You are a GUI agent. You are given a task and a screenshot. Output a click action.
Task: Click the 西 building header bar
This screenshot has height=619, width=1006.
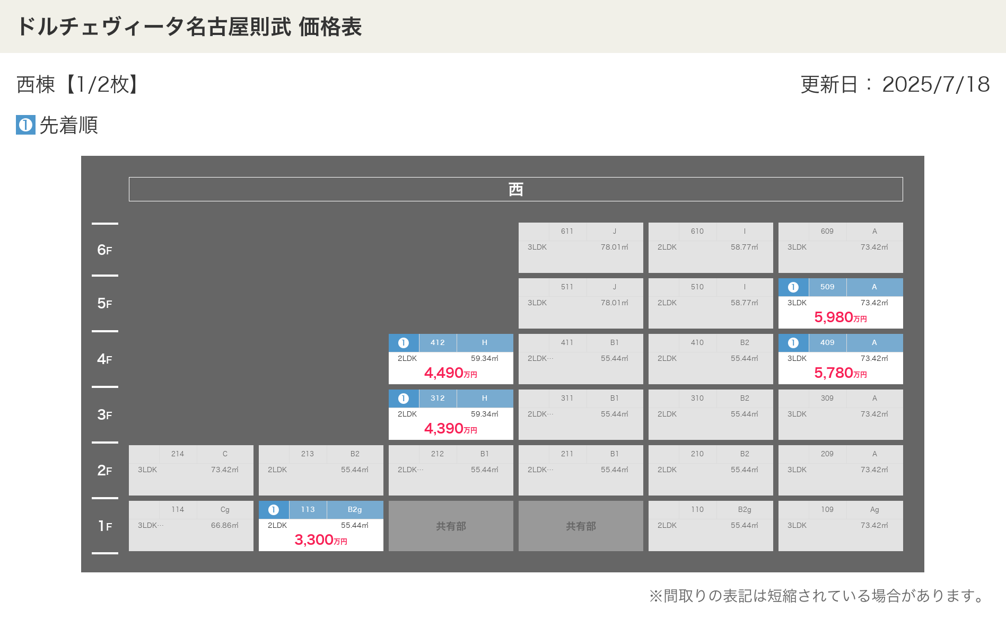point(515,189)
